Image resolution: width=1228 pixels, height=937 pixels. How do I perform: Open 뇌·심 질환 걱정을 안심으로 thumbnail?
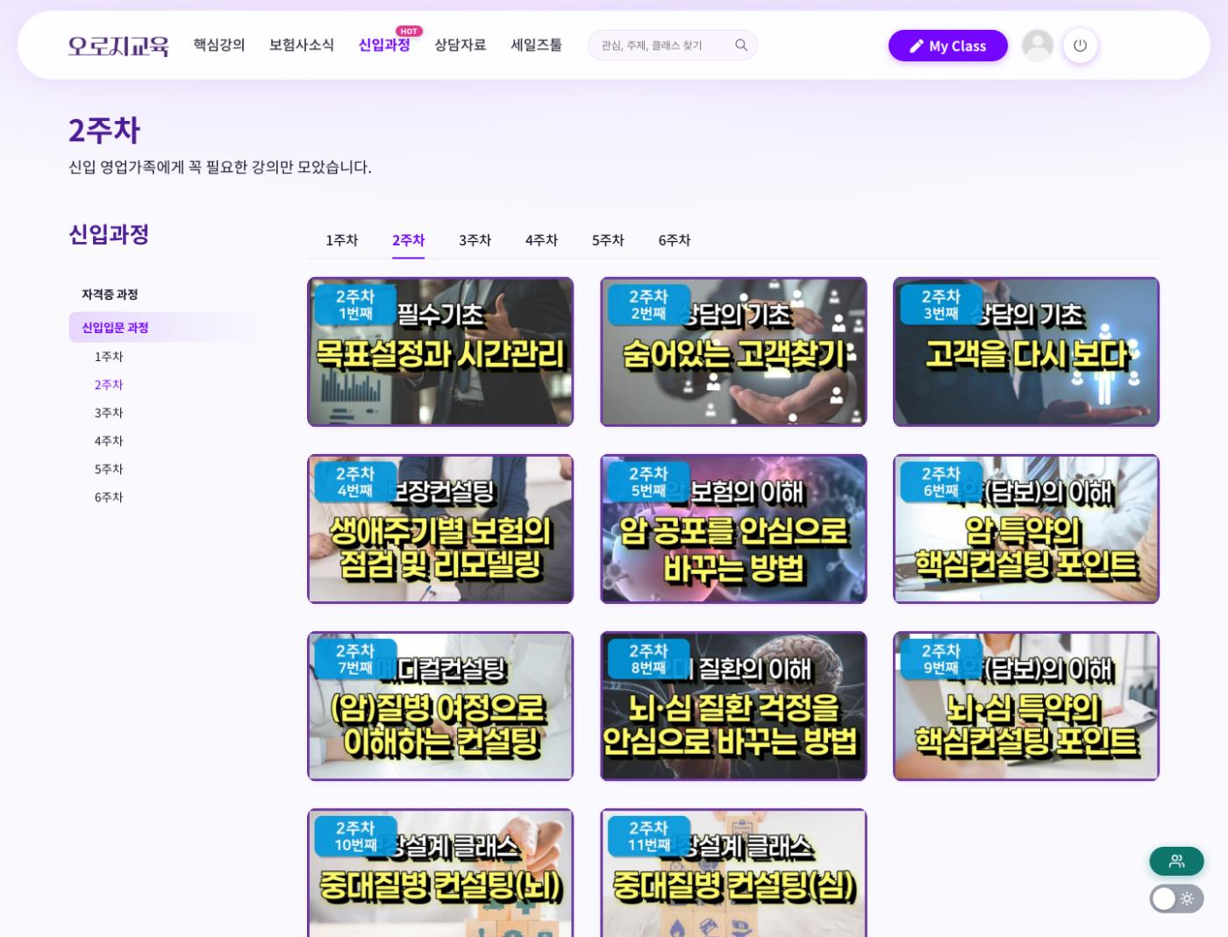[733, 706]
